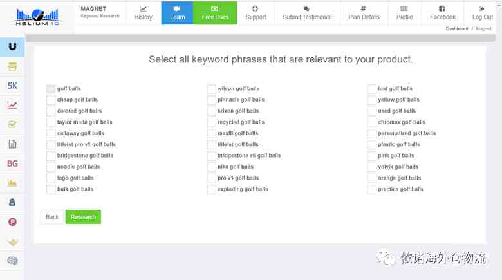This screenshot has height=280, width=502.
Task: Open the sidebar icon directly below the Magnet icon
Action: pyautogui.click(x=12, y=66)
